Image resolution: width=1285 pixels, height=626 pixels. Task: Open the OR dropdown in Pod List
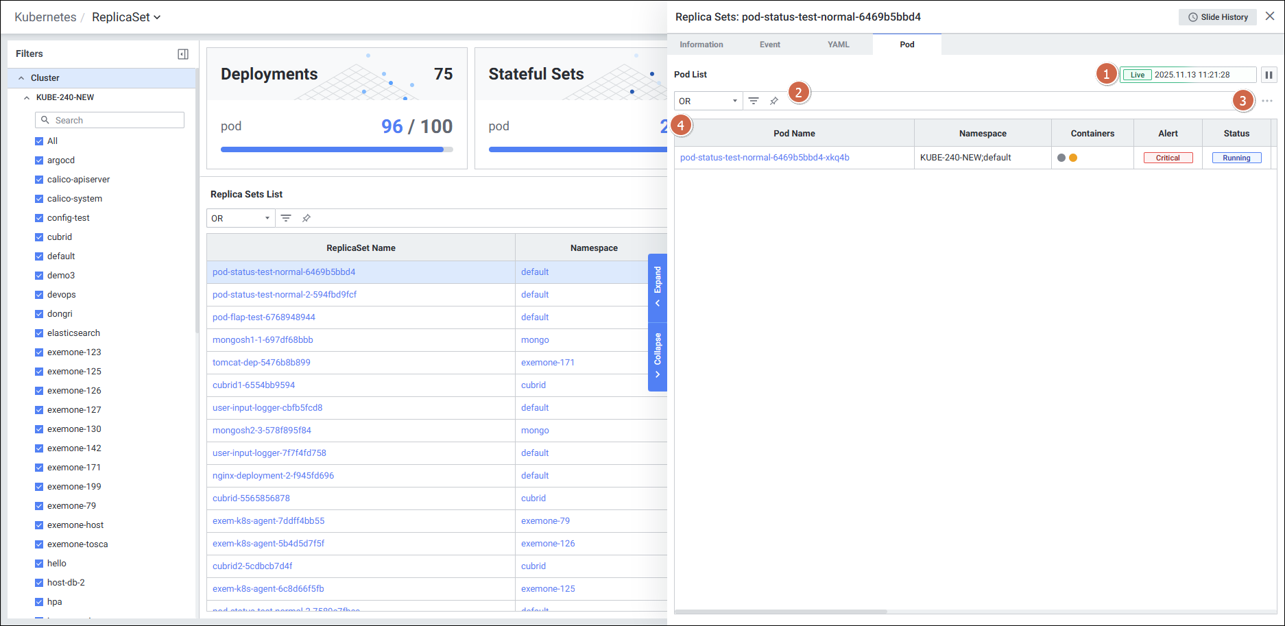pyautogui.click(x=708, y=101)
